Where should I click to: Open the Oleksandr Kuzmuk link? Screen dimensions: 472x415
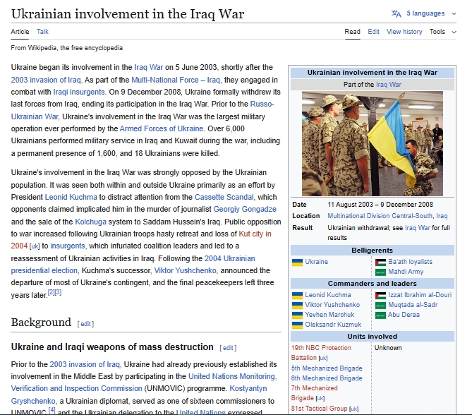tap(333, 325)
